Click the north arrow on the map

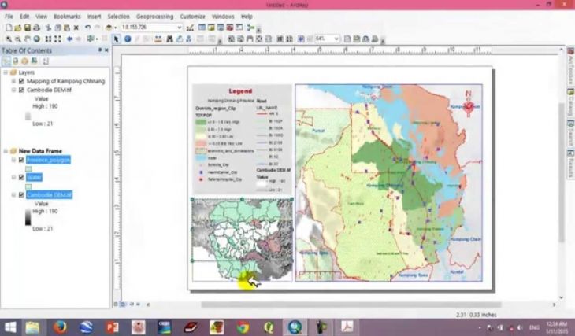pos(469,104)
